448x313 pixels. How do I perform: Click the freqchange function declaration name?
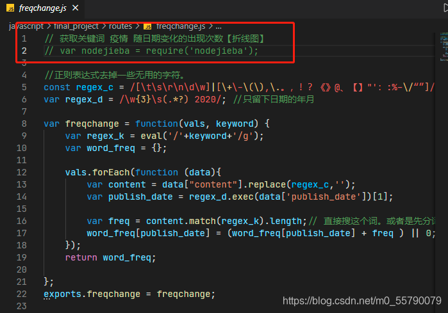click(92, 124)
